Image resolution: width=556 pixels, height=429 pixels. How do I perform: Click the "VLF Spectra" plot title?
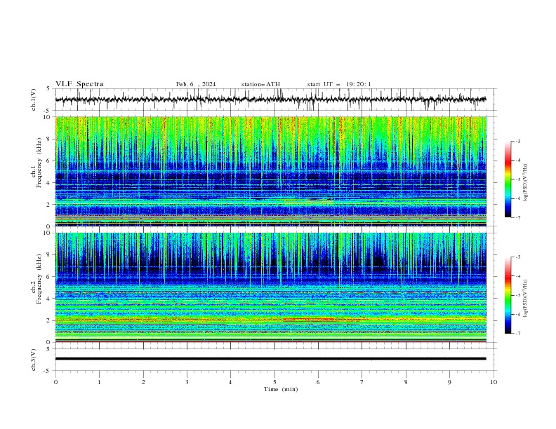tap(79, 84)
